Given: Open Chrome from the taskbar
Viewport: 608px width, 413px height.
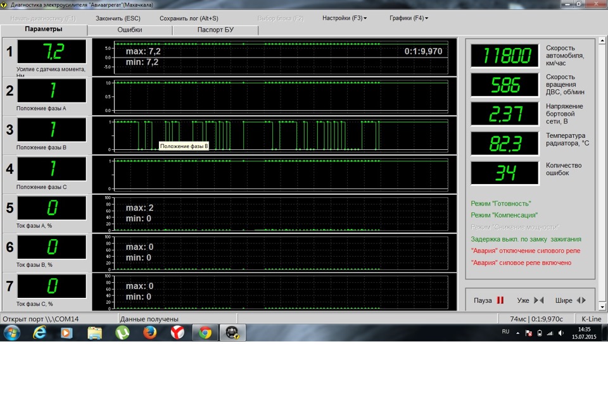Looking at the screenshot, I should [205, 333].
